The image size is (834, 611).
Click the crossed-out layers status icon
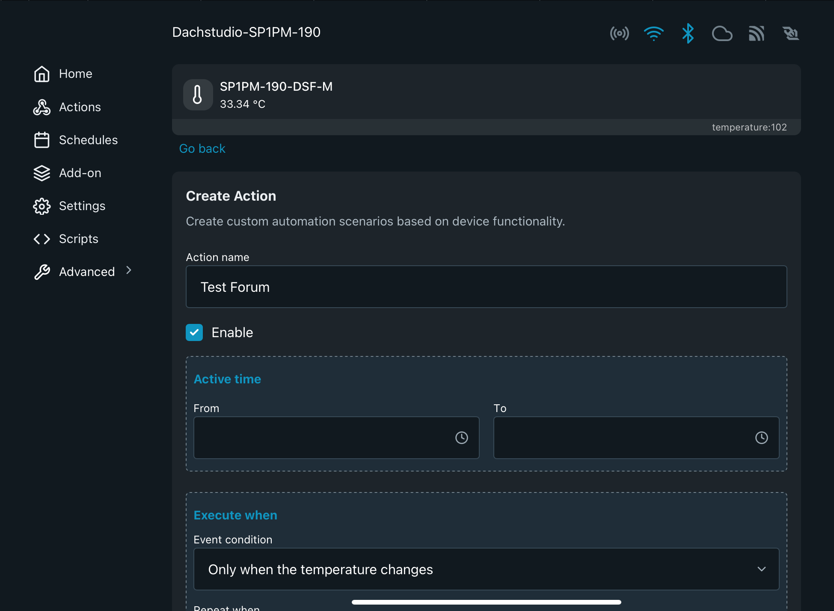pos(791,33)
